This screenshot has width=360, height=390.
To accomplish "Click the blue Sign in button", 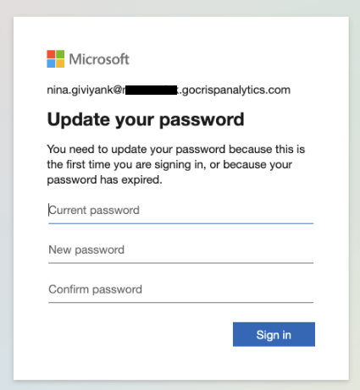I will coord(274,334).
